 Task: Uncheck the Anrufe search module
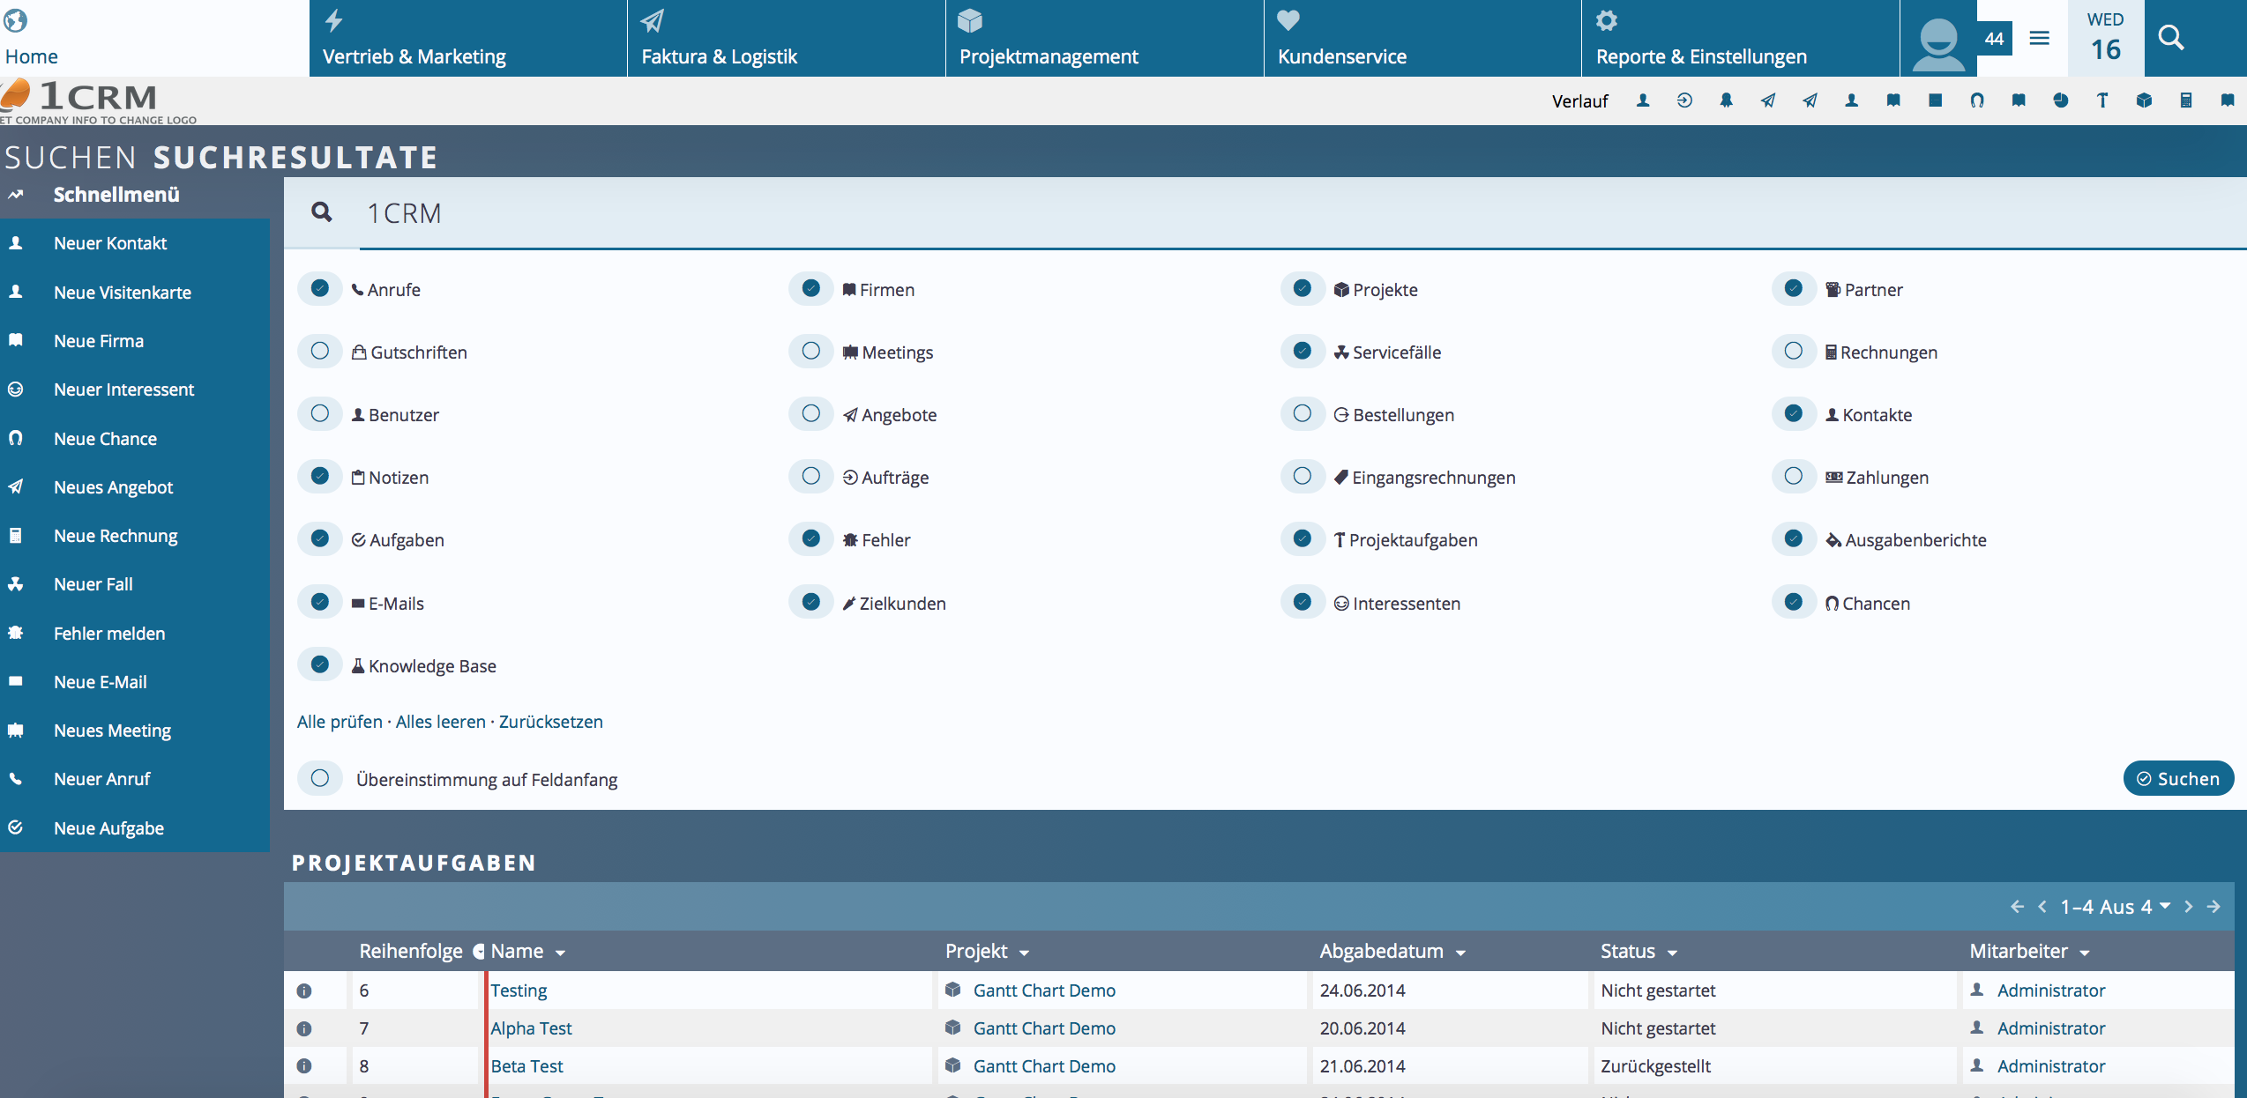pyautogui.click(x=320, y=288)
